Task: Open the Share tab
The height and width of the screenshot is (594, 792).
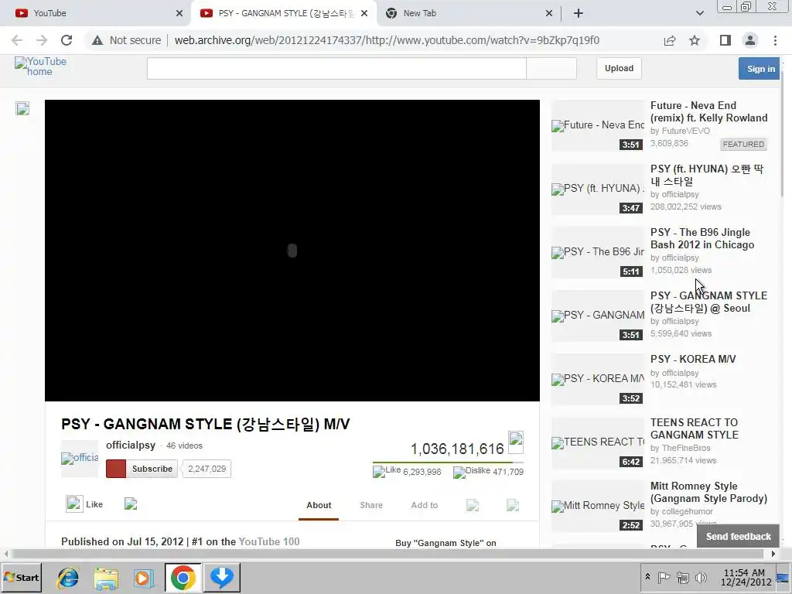Action: (371, 505)
